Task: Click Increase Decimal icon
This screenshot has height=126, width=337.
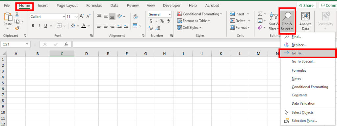Action: (151, 28)
